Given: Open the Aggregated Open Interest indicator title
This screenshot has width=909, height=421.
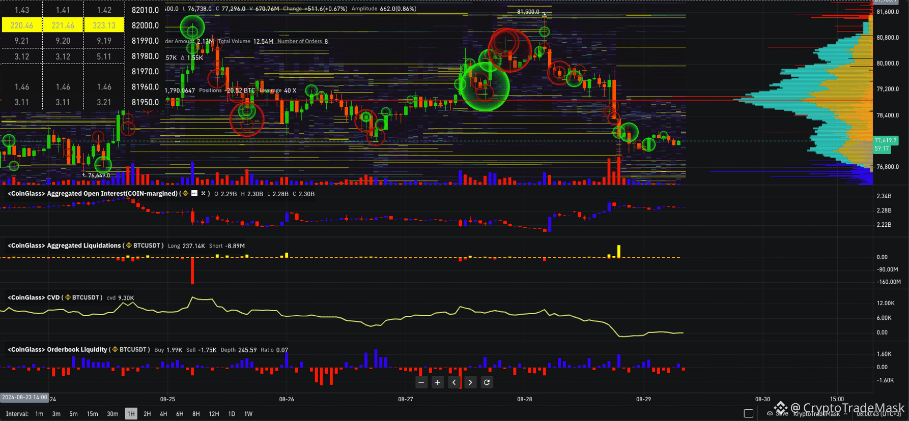Looking at the screenshot, I should (93, 194).
